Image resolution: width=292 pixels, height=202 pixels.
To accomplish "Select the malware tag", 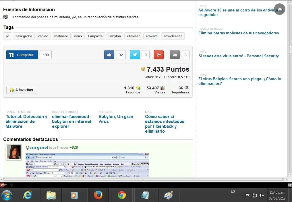I will tap(61, 36).
